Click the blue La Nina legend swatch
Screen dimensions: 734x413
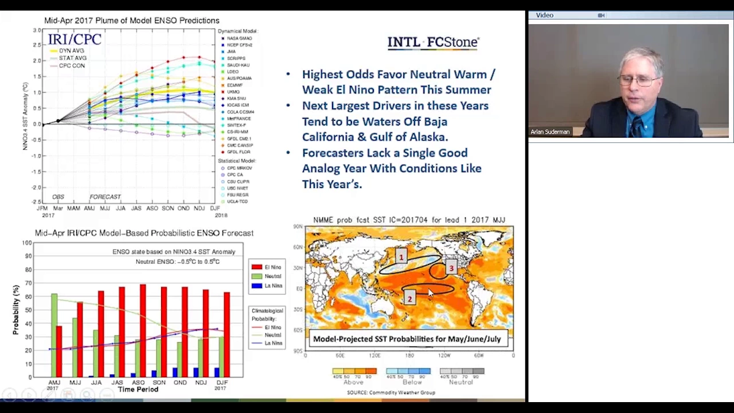[256, 285]
